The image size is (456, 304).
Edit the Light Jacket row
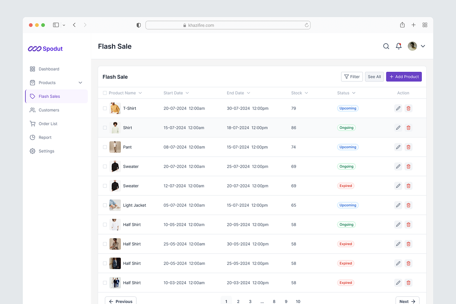click(x=398, y=205)
